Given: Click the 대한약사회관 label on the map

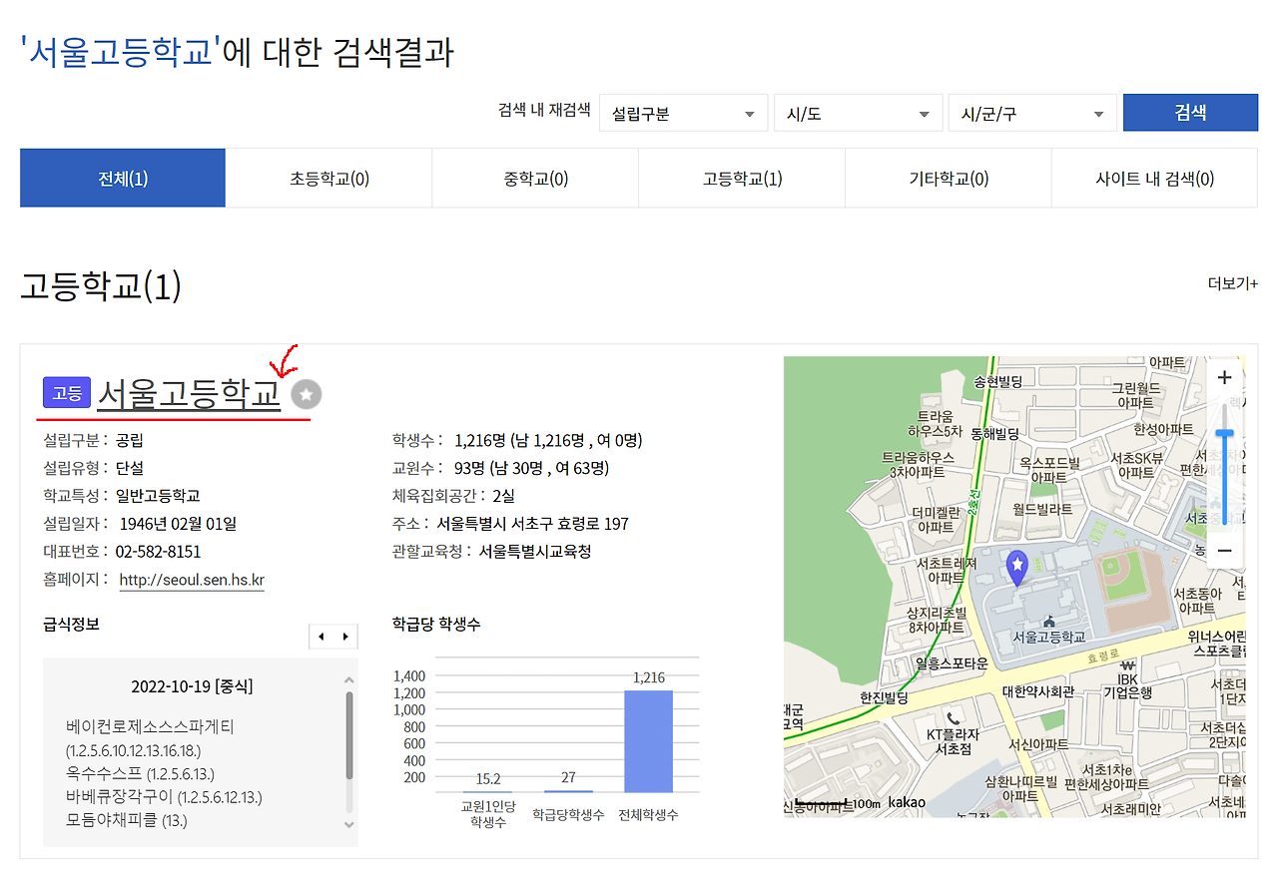Looking at the screenshot, I should (1038, 691).
